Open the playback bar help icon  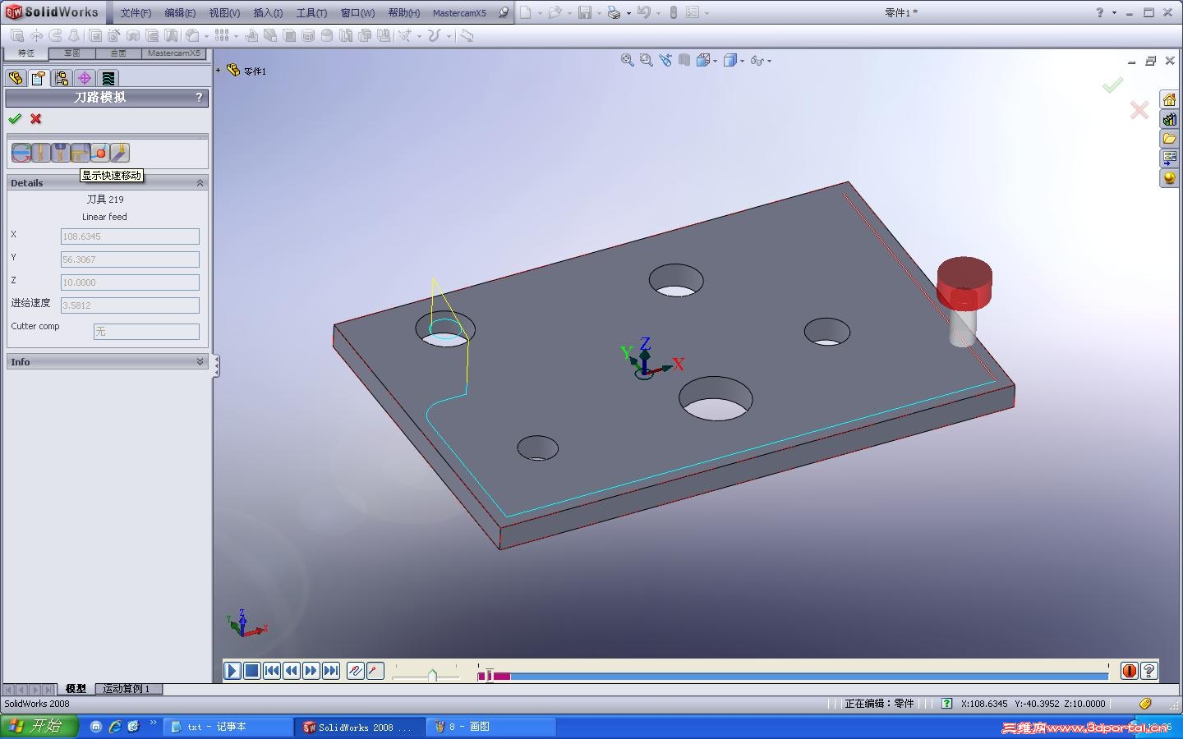[1149, 671]
